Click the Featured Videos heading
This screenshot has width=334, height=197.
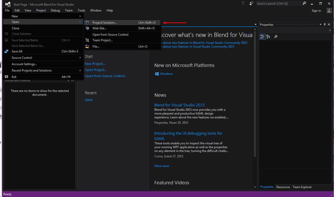click(x=172, y=183)
